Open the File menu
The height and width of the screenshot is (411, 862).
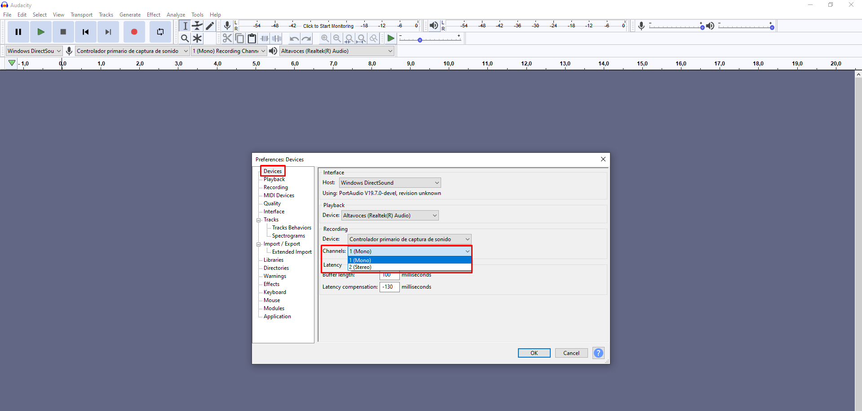7,15
